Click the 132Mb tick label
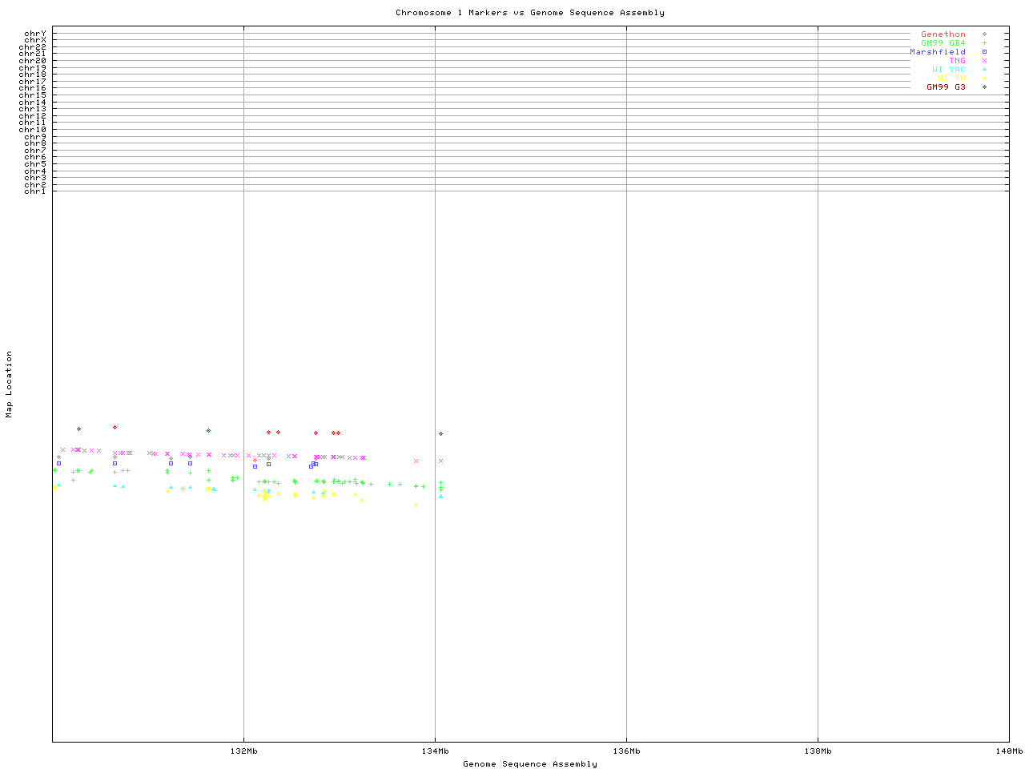 click(x=243, y=751)
